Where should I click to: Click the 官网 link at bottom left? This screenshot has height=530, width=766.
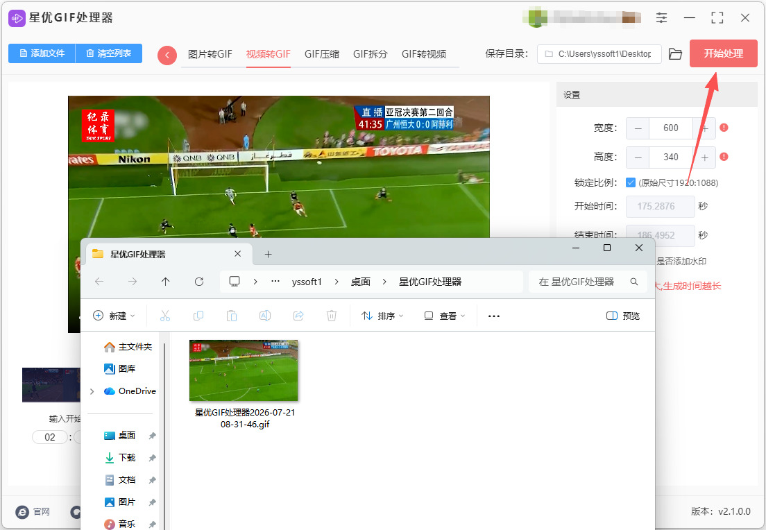33,511
